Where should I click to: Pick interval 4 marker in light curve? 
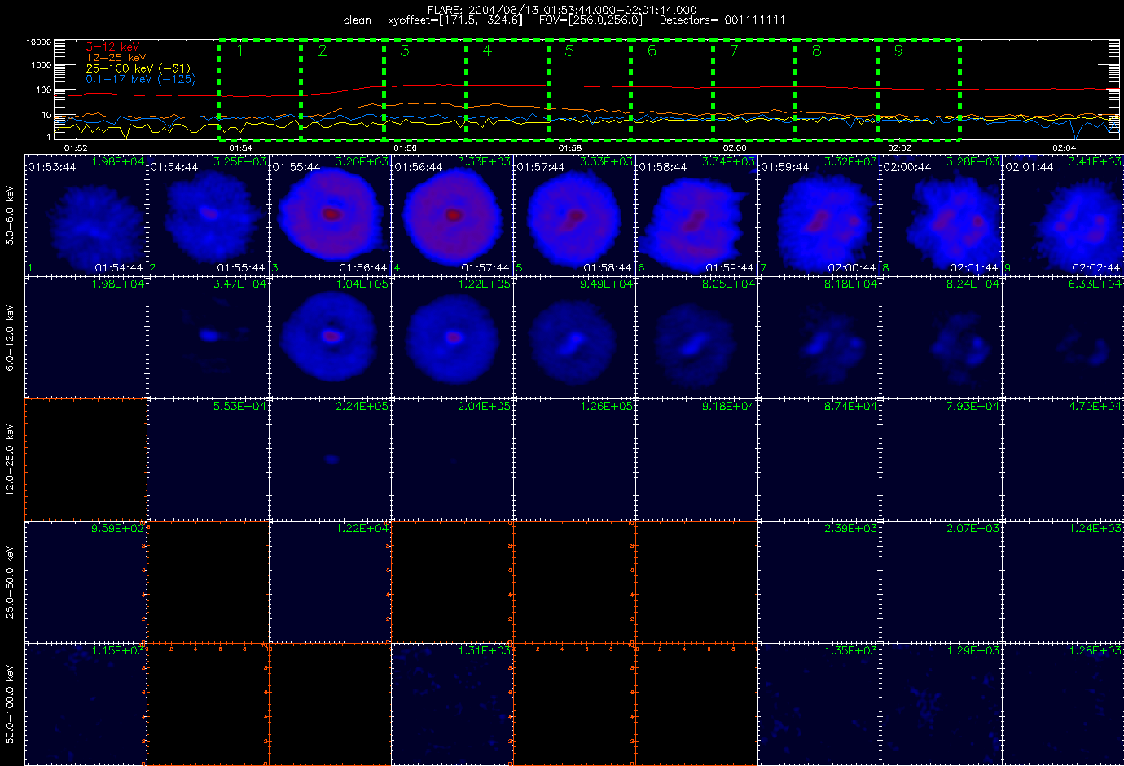click(487, 51)
